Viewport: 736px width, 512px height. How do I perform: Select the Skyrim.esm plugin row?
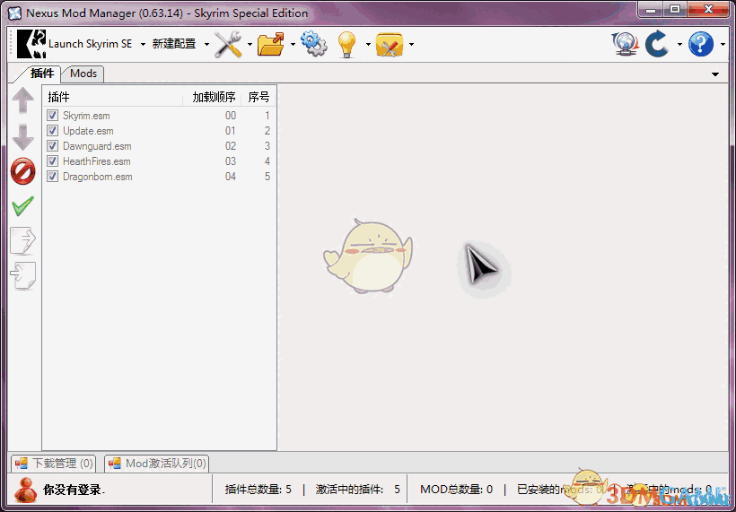pos(159,116)
